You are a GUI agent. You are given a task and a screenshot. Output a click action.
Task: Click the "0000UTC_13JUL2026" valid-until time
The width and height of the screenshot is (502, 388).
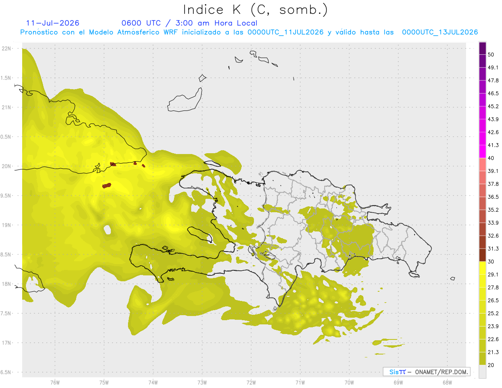(440, 32)
